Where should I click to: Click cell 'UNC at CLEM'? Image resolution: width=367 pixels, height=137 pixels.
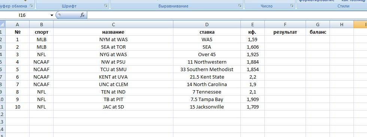click(113, 84)
